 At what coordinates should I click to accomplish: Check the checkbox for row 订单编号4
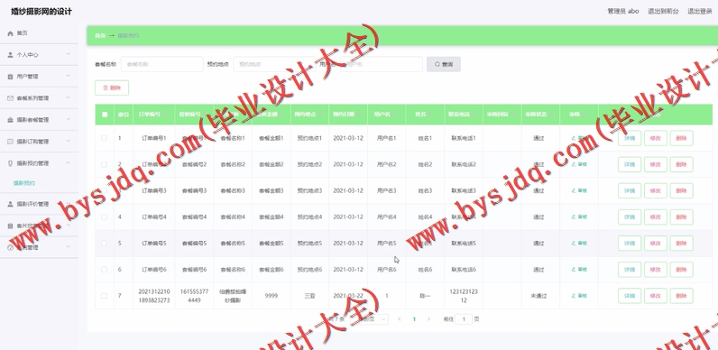pyautogui.click(x=104, y=216)
